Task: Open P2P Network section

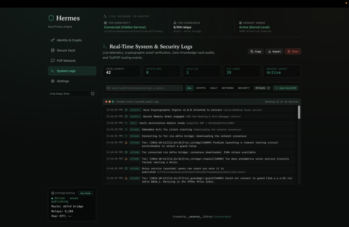Action: coord(72,61)
